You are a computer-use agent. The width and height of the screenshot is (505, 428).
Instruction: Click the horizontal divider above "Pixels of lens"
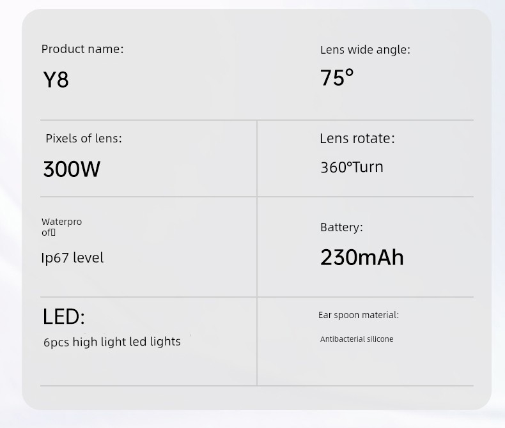[x=148, y=120]
